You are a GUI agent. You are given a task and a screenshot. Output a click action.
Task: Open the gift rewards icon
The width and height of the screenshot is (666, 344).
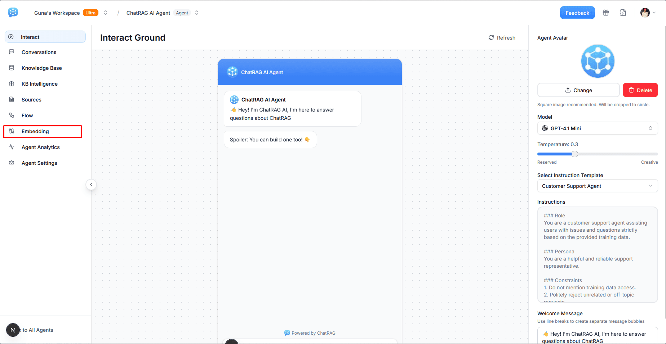606,13
